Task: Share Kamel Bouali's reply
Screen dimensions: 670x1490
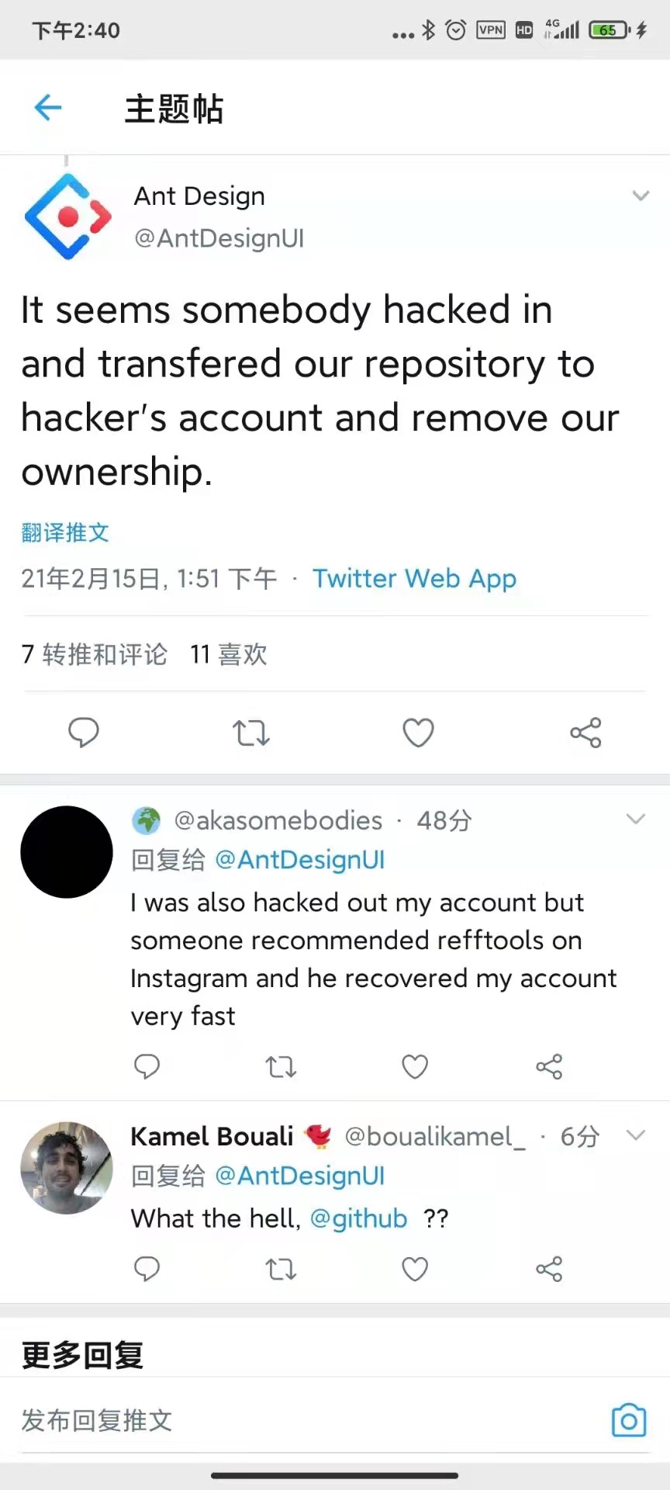Action: point(549,1270)
